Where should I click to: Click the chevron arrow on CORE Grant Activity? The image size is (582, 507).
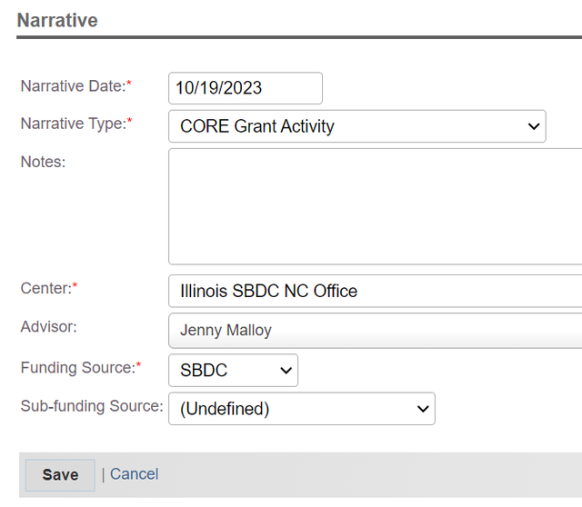click(x=534, y=126)
